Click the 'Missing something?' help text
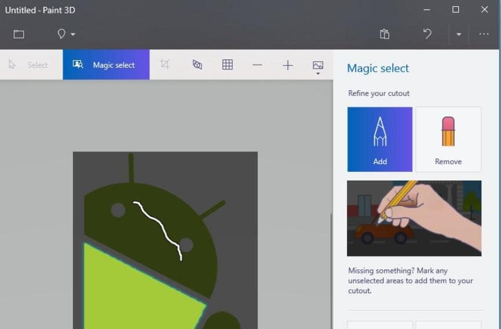 (x=410, y=280)
